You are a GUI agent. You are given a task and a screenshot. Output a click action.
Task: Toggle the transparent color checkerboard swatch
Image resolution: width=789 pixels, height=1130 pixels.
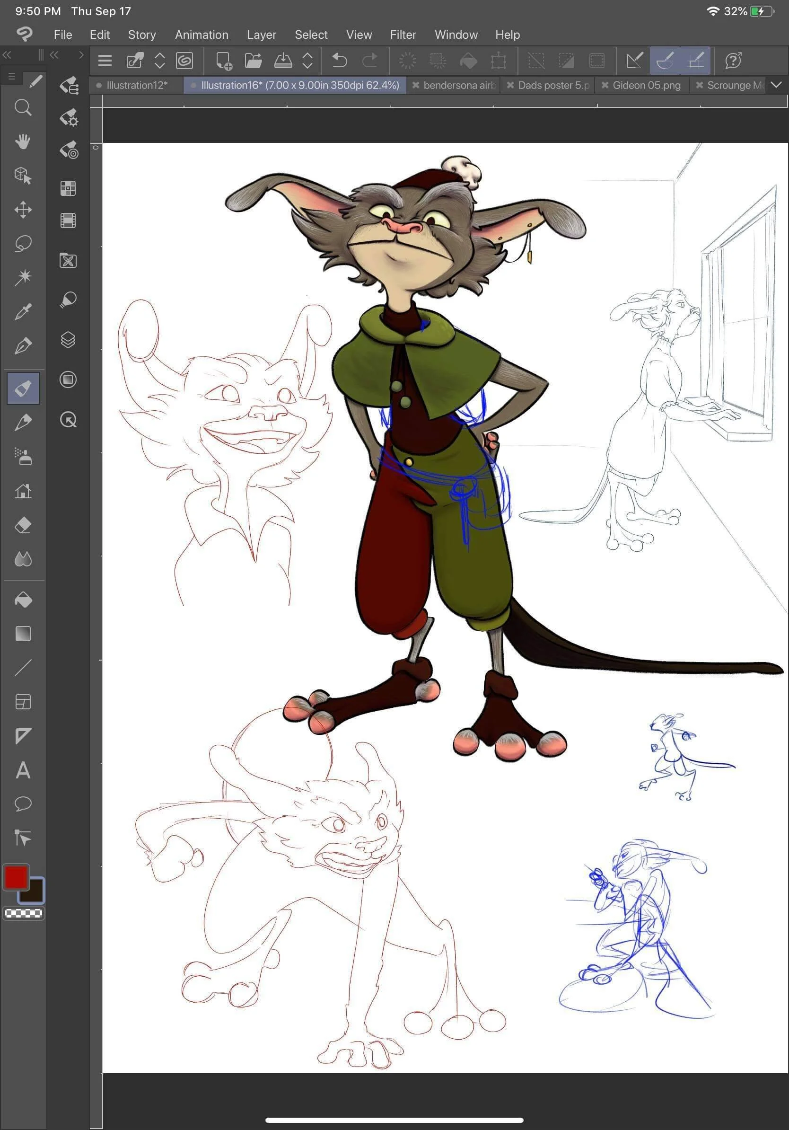23,913
